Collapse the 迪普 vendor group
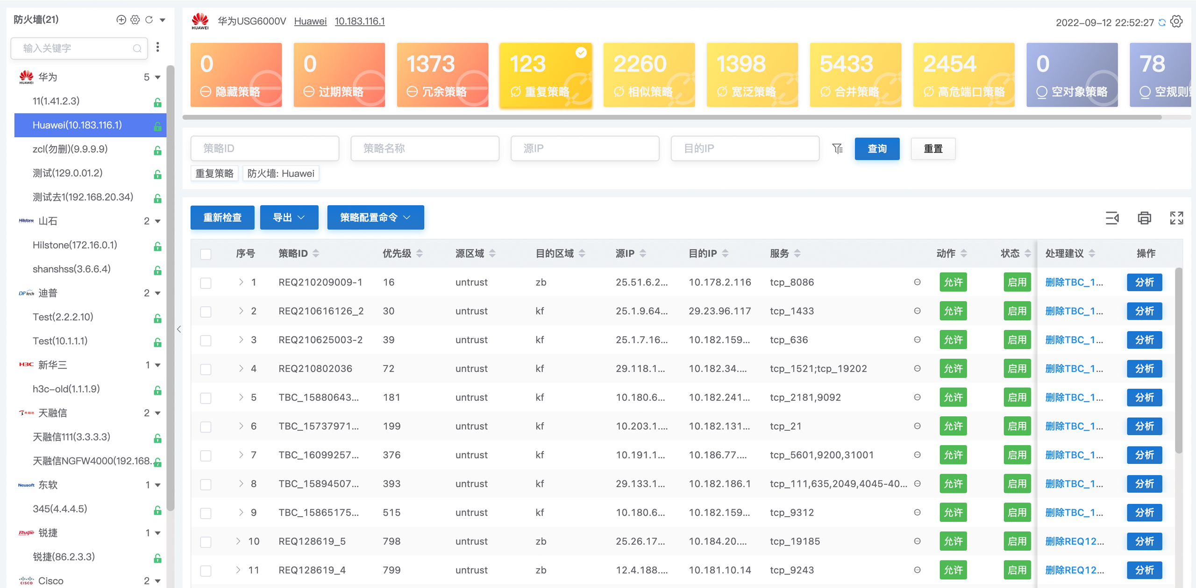 pos(158,293)
